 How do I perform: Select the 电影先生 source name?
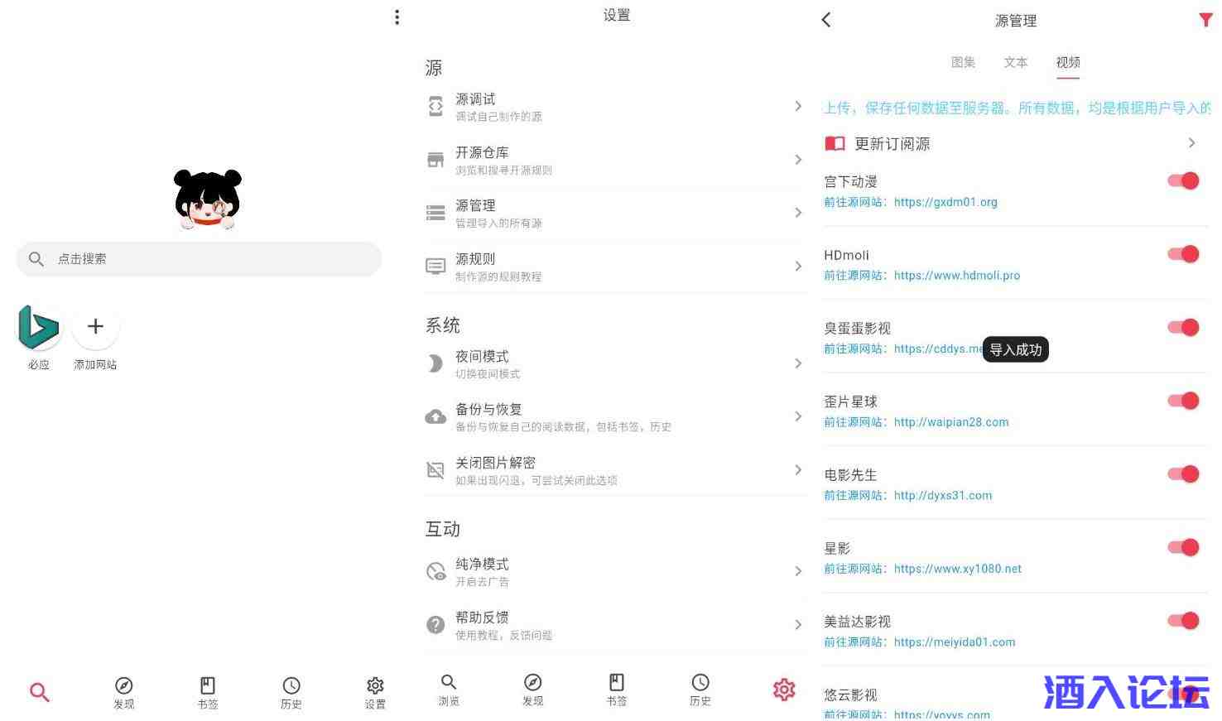point(850,475)
